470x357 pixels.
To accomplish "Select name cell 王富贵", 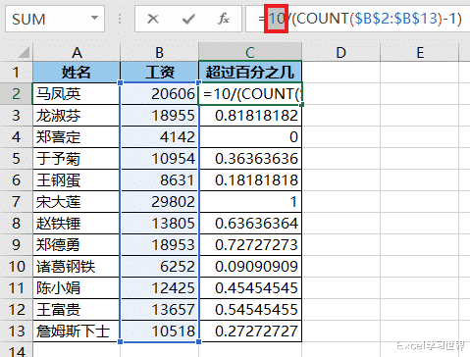I will click(x=77, y=310).
